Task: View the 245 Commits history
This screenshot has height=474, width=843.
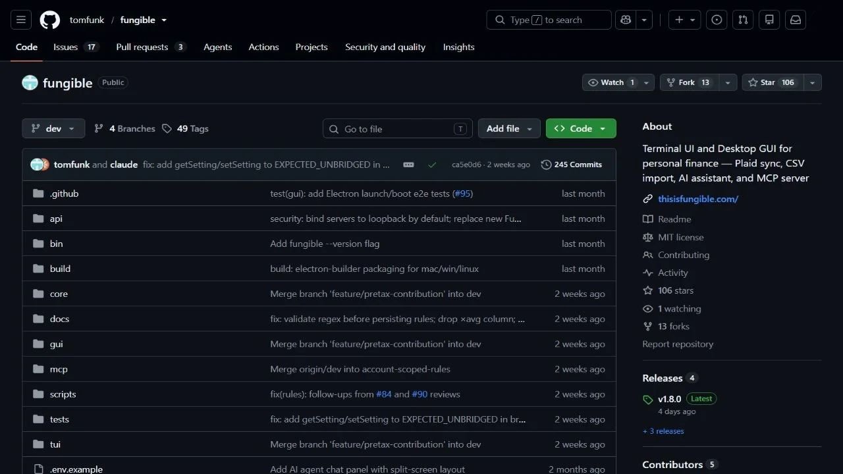Action: point(572,165)
